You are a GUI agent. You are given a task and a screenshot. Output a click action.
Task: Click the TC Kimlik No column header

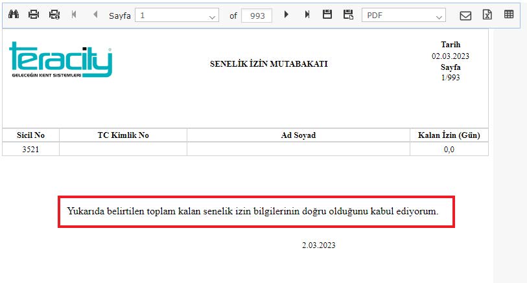123,135
